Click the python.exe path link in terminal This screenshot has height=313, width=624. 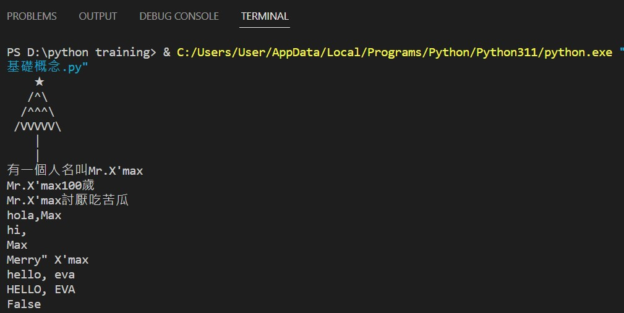pos(394,52)
